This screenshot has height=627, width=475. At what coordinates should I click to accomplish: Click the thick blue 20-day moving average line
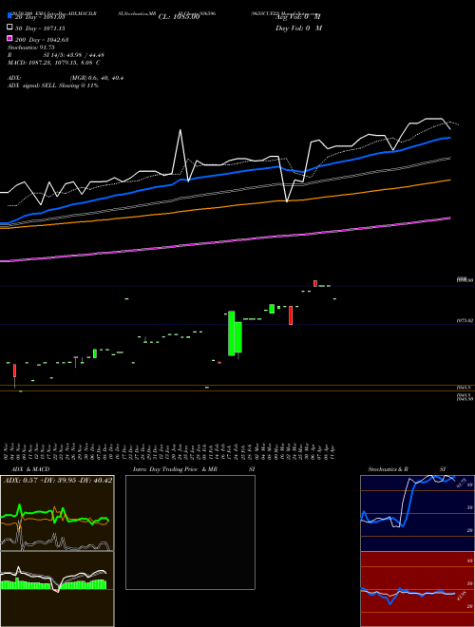pyautogui.click(x=225, y=173)
